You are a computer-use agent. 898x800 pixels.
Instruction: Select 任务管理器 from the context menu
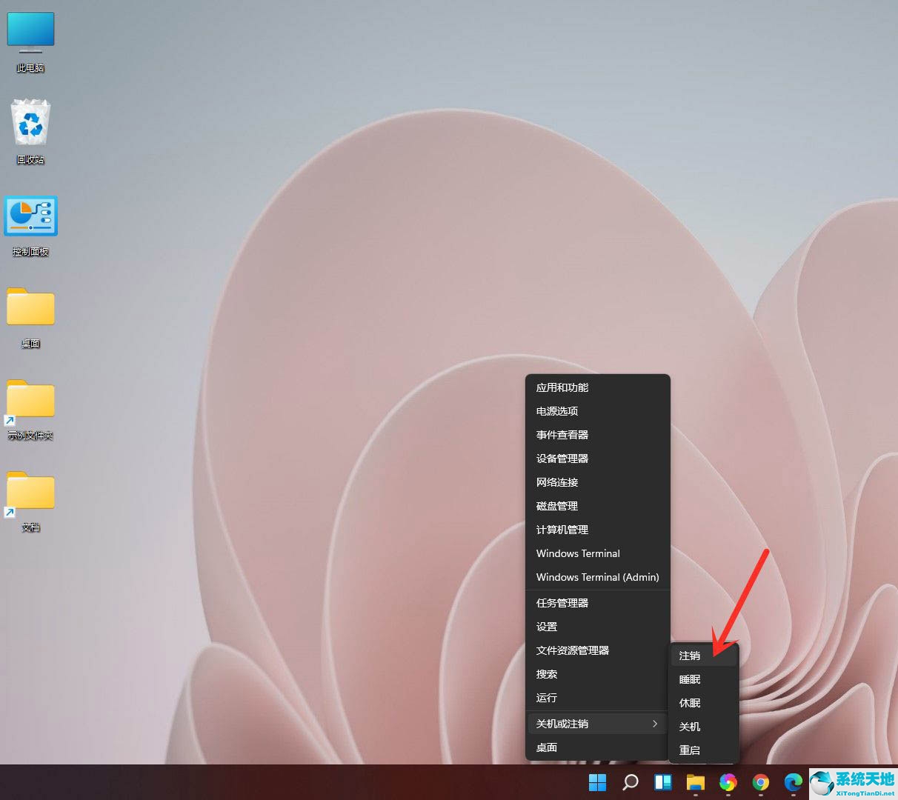coord(562,602)
